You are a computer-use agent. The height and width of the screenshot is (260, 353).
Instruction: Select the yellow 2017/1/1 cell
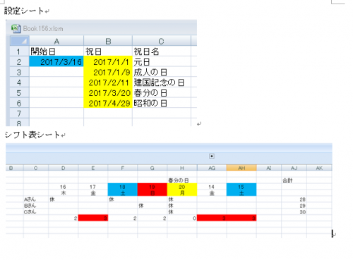[x=108, y=61]
